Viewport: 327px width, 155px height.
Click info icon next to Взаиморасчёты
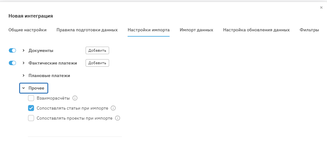point(75,98)
